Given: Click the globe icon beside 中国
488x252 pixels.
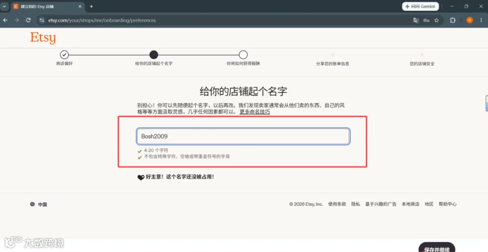Looking at the screenshot, I should tap(33, 205).
